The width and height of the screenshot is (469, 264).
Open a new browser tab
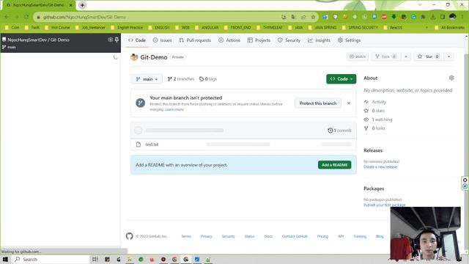coord(82,5)
